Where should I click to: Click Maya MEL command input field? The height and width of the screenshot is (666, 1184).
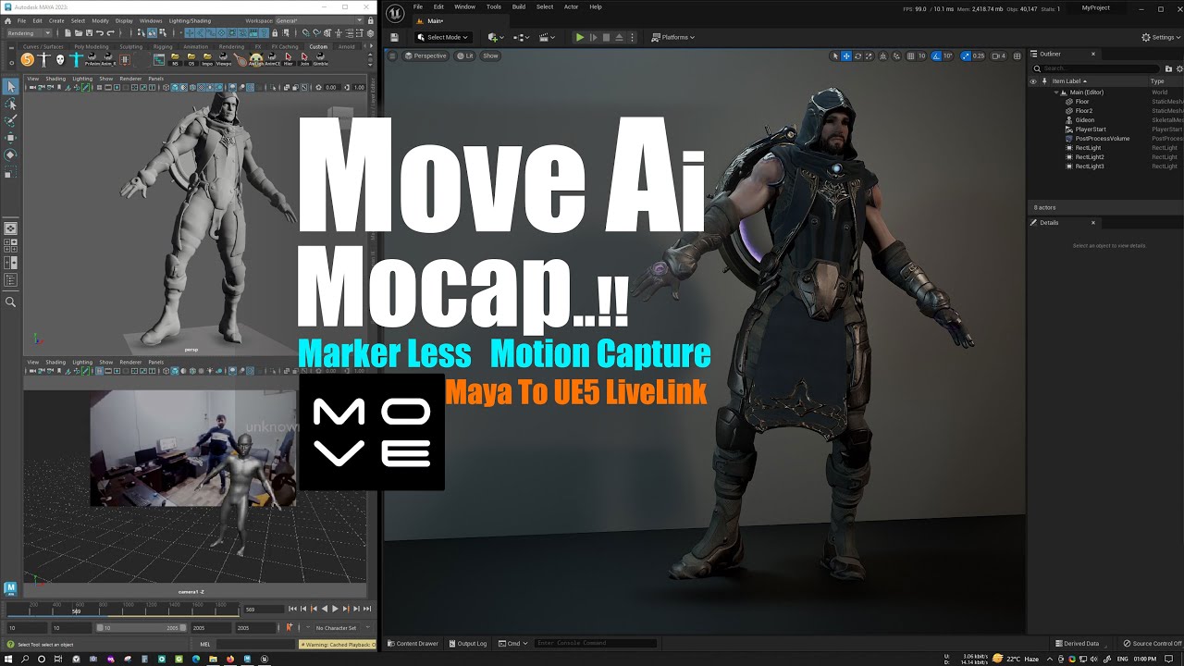point(255,644)
